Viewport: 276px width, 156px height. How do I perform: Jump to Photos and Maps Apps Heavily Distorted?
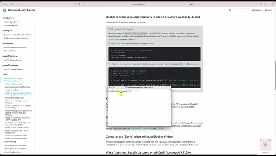(16, 102)
